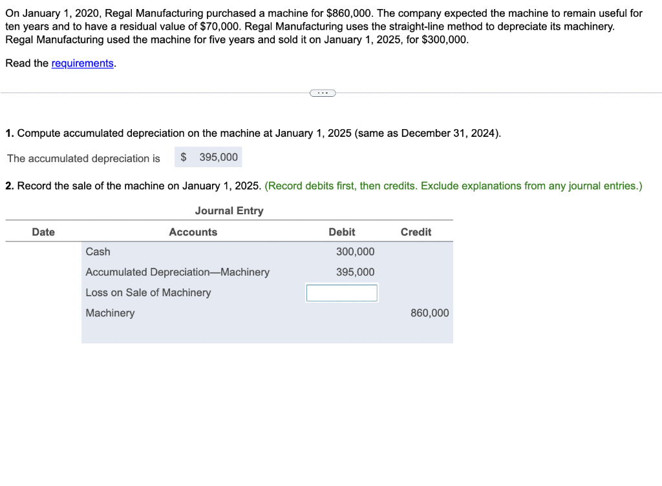Select the Cash account row

tap(98, 252)
